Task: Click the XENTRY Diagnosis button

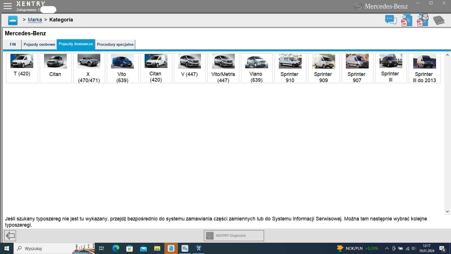Action: (234, 236)
